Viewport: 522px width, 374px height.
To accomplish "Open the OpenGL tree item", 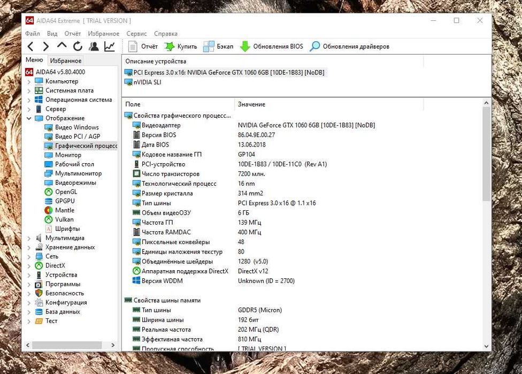I will point(60,192).
